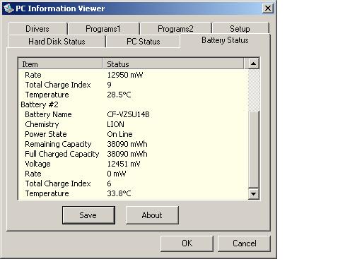Open the Programs2 tab
The width and height of the screenshot is (362, 271).
pos(175,29)
